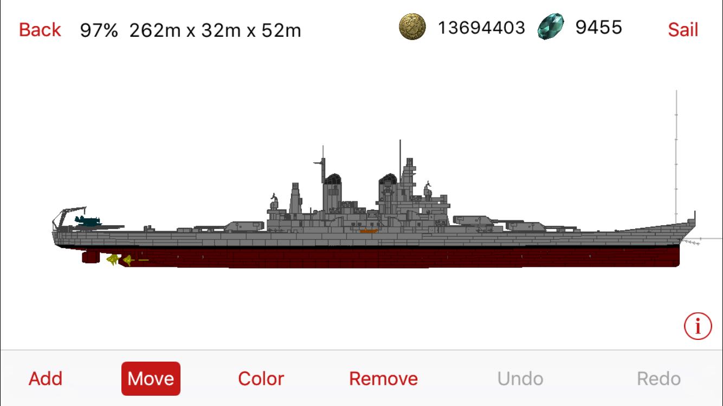723x406 pixels.
Task: Tap the teal gem icon
Action: [x=551, y=27]
